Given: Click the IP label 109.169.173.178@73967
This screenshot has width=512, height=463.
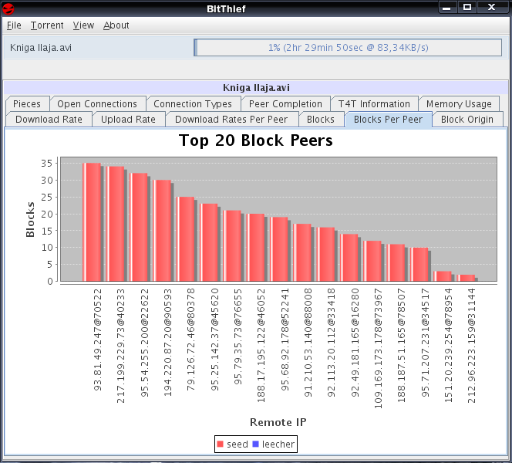Looking at the screenshot, I should click(x=378, y=349).
